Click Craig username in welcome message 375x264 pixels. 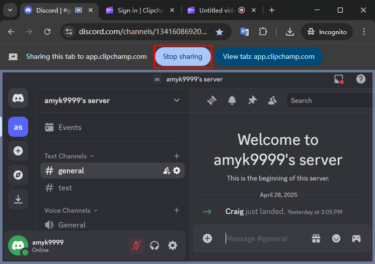point(235,211)
